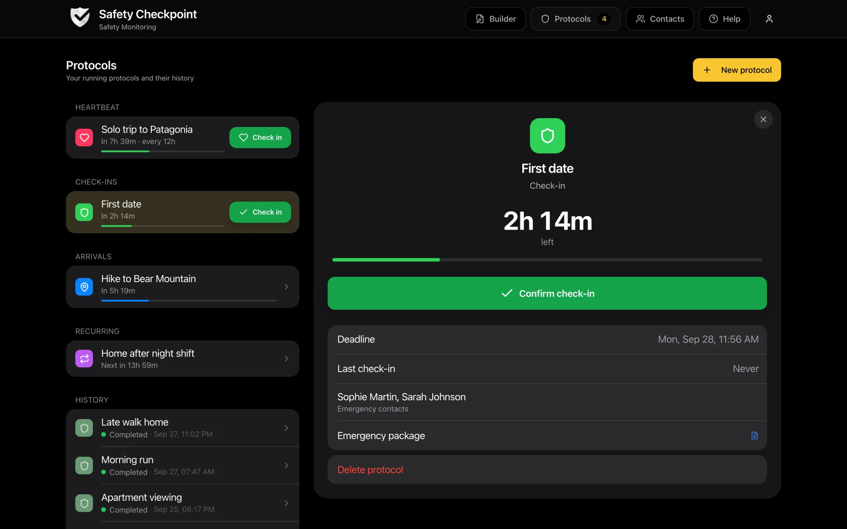This screenshot has width=847, height=529.
Task: Click the Help question mark icon
Action: (x=713, y=19)
